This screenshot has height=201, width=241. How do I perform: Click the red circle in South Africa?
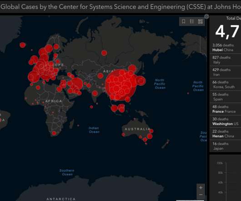54,133
